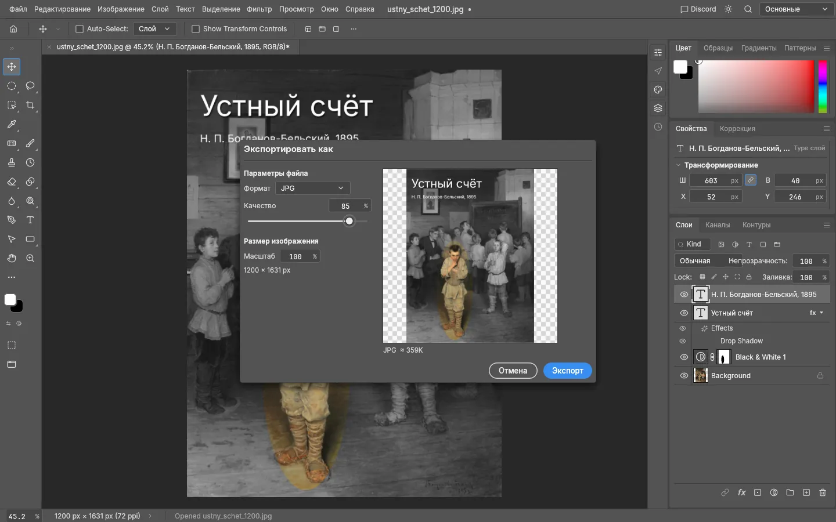
Task: Select the Zoom tool
Action: coord(30,258)
